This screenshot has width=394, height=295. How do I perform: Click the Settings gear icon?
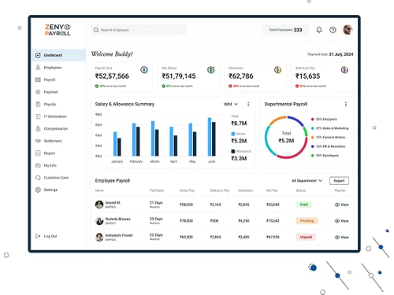click(x=38, y=190)
